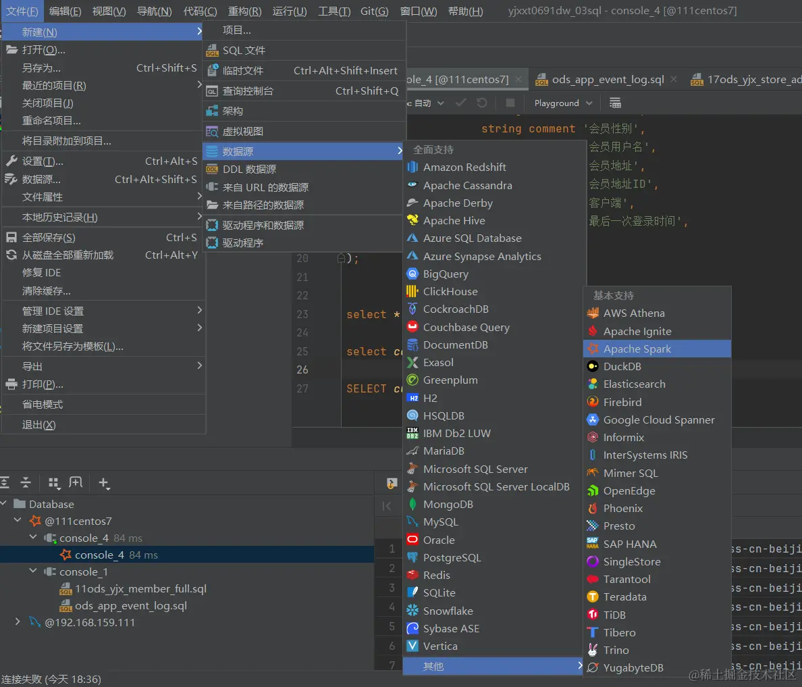Select DDL 数据源 menu entry

(303, 169)
